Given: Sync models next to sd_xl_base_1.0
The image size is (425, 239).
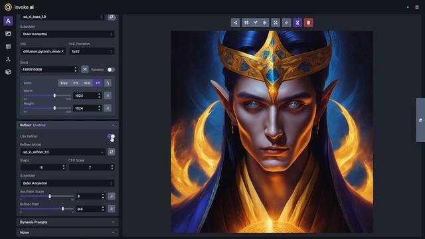Looking at the screenshot, I should point(112,17).
